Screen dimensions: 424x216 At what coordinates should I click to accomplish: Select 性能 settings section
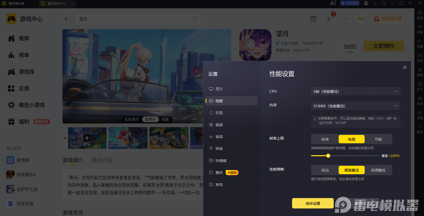tap(232, 101)
